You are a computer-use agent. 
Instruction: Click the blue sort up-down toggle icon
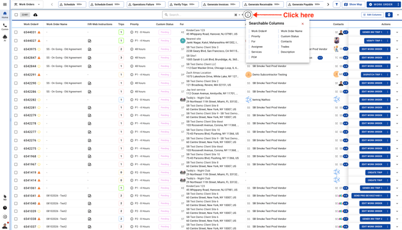tap(389, 15)
